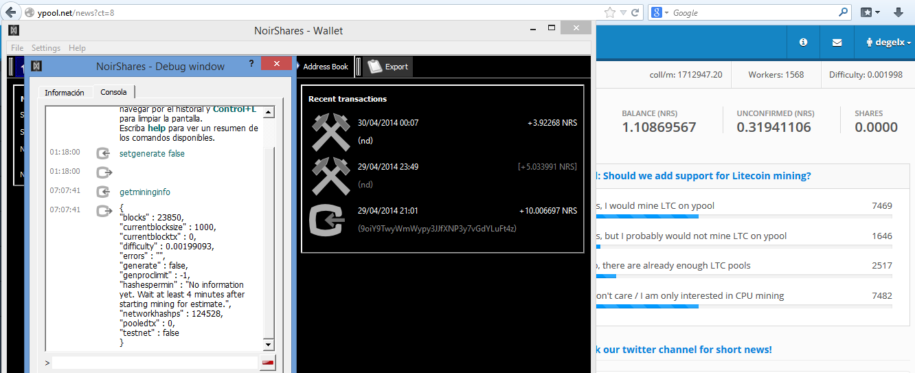Bookmark page with star icon

[x=609, y=12]
